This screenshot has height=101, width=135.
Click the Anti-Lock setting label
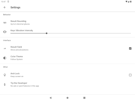point(15,73)
